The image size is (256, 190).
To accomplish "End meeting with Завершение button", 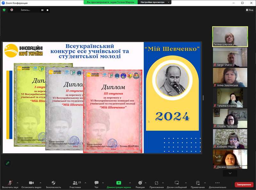I will pos(244,185).
